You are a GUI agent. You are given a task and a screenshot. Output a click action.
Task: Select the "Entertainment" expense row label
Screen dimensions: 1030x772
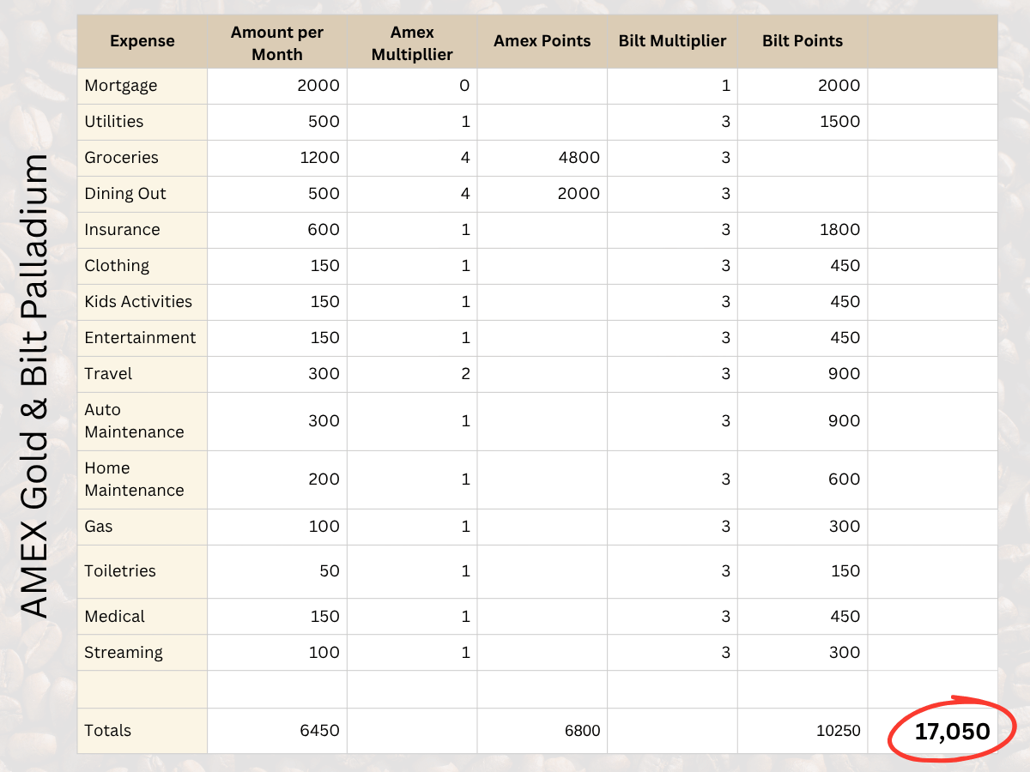click(140, 338)
